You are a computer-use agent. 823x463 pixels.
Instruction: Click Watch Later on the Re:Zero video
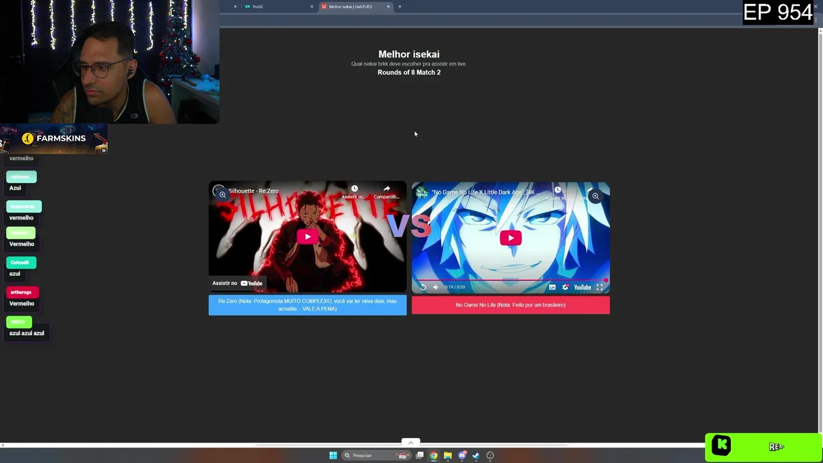click(x=354, y=192)
